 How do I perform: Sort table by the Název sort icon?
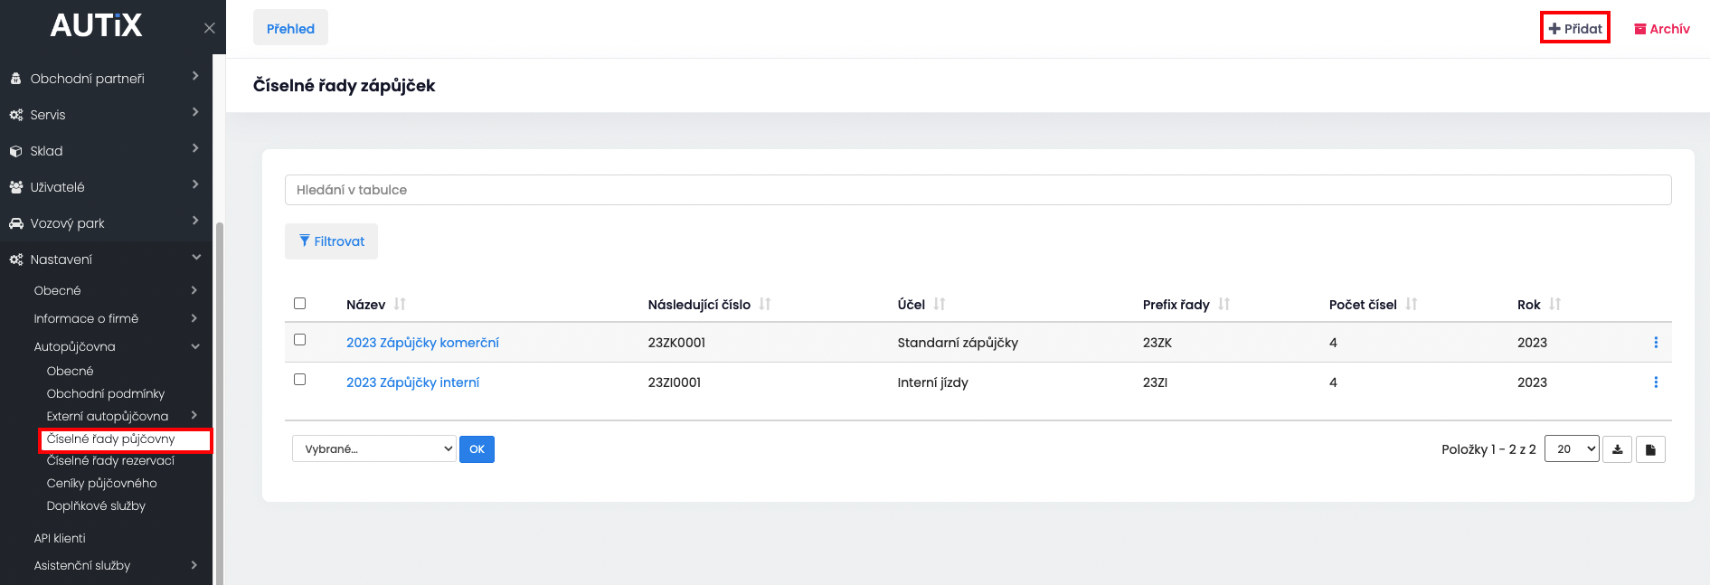click(x=400, y=305)
